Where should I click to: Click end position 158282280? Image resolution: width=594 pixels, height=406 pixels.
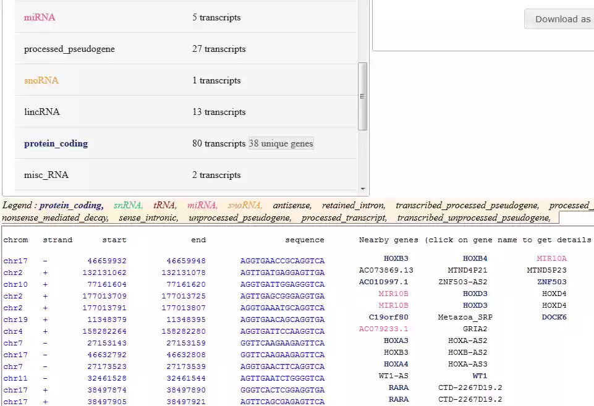tap(184, 331)
